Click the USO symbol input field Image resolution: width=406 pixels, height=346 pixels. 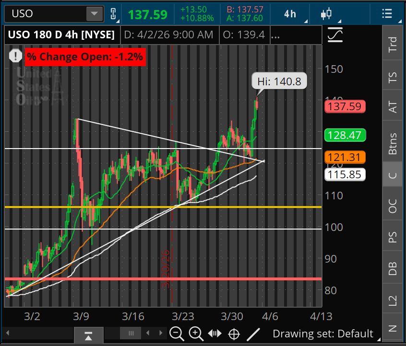(46, 14)
